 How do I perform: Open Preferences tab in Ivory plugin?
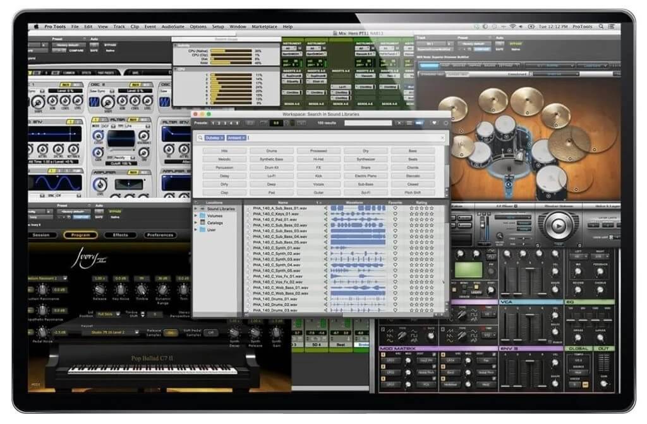click(160, 235)
